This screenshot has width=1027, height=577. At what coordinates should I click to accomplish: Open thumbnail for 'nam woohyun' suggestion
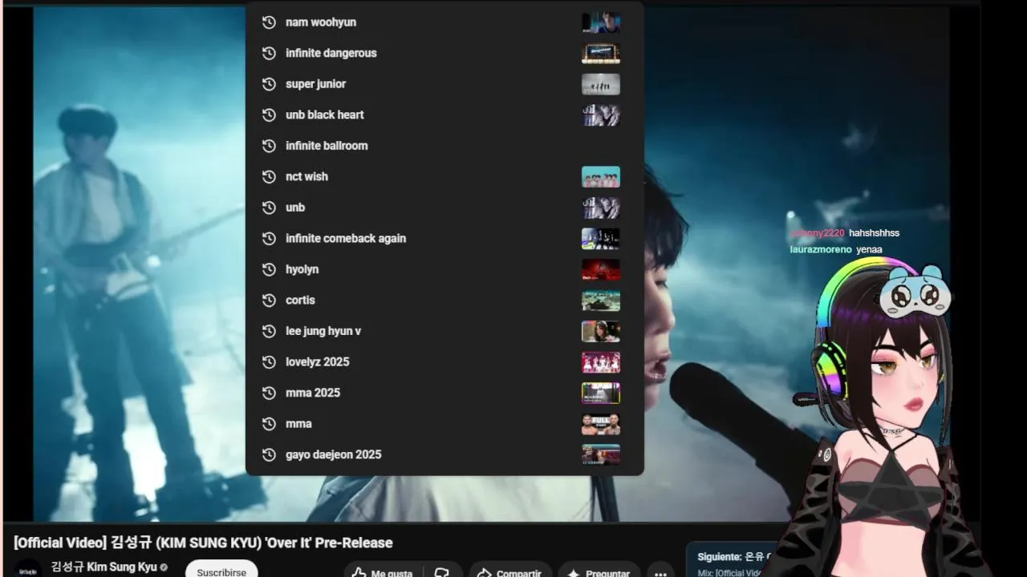coord(601,22)
